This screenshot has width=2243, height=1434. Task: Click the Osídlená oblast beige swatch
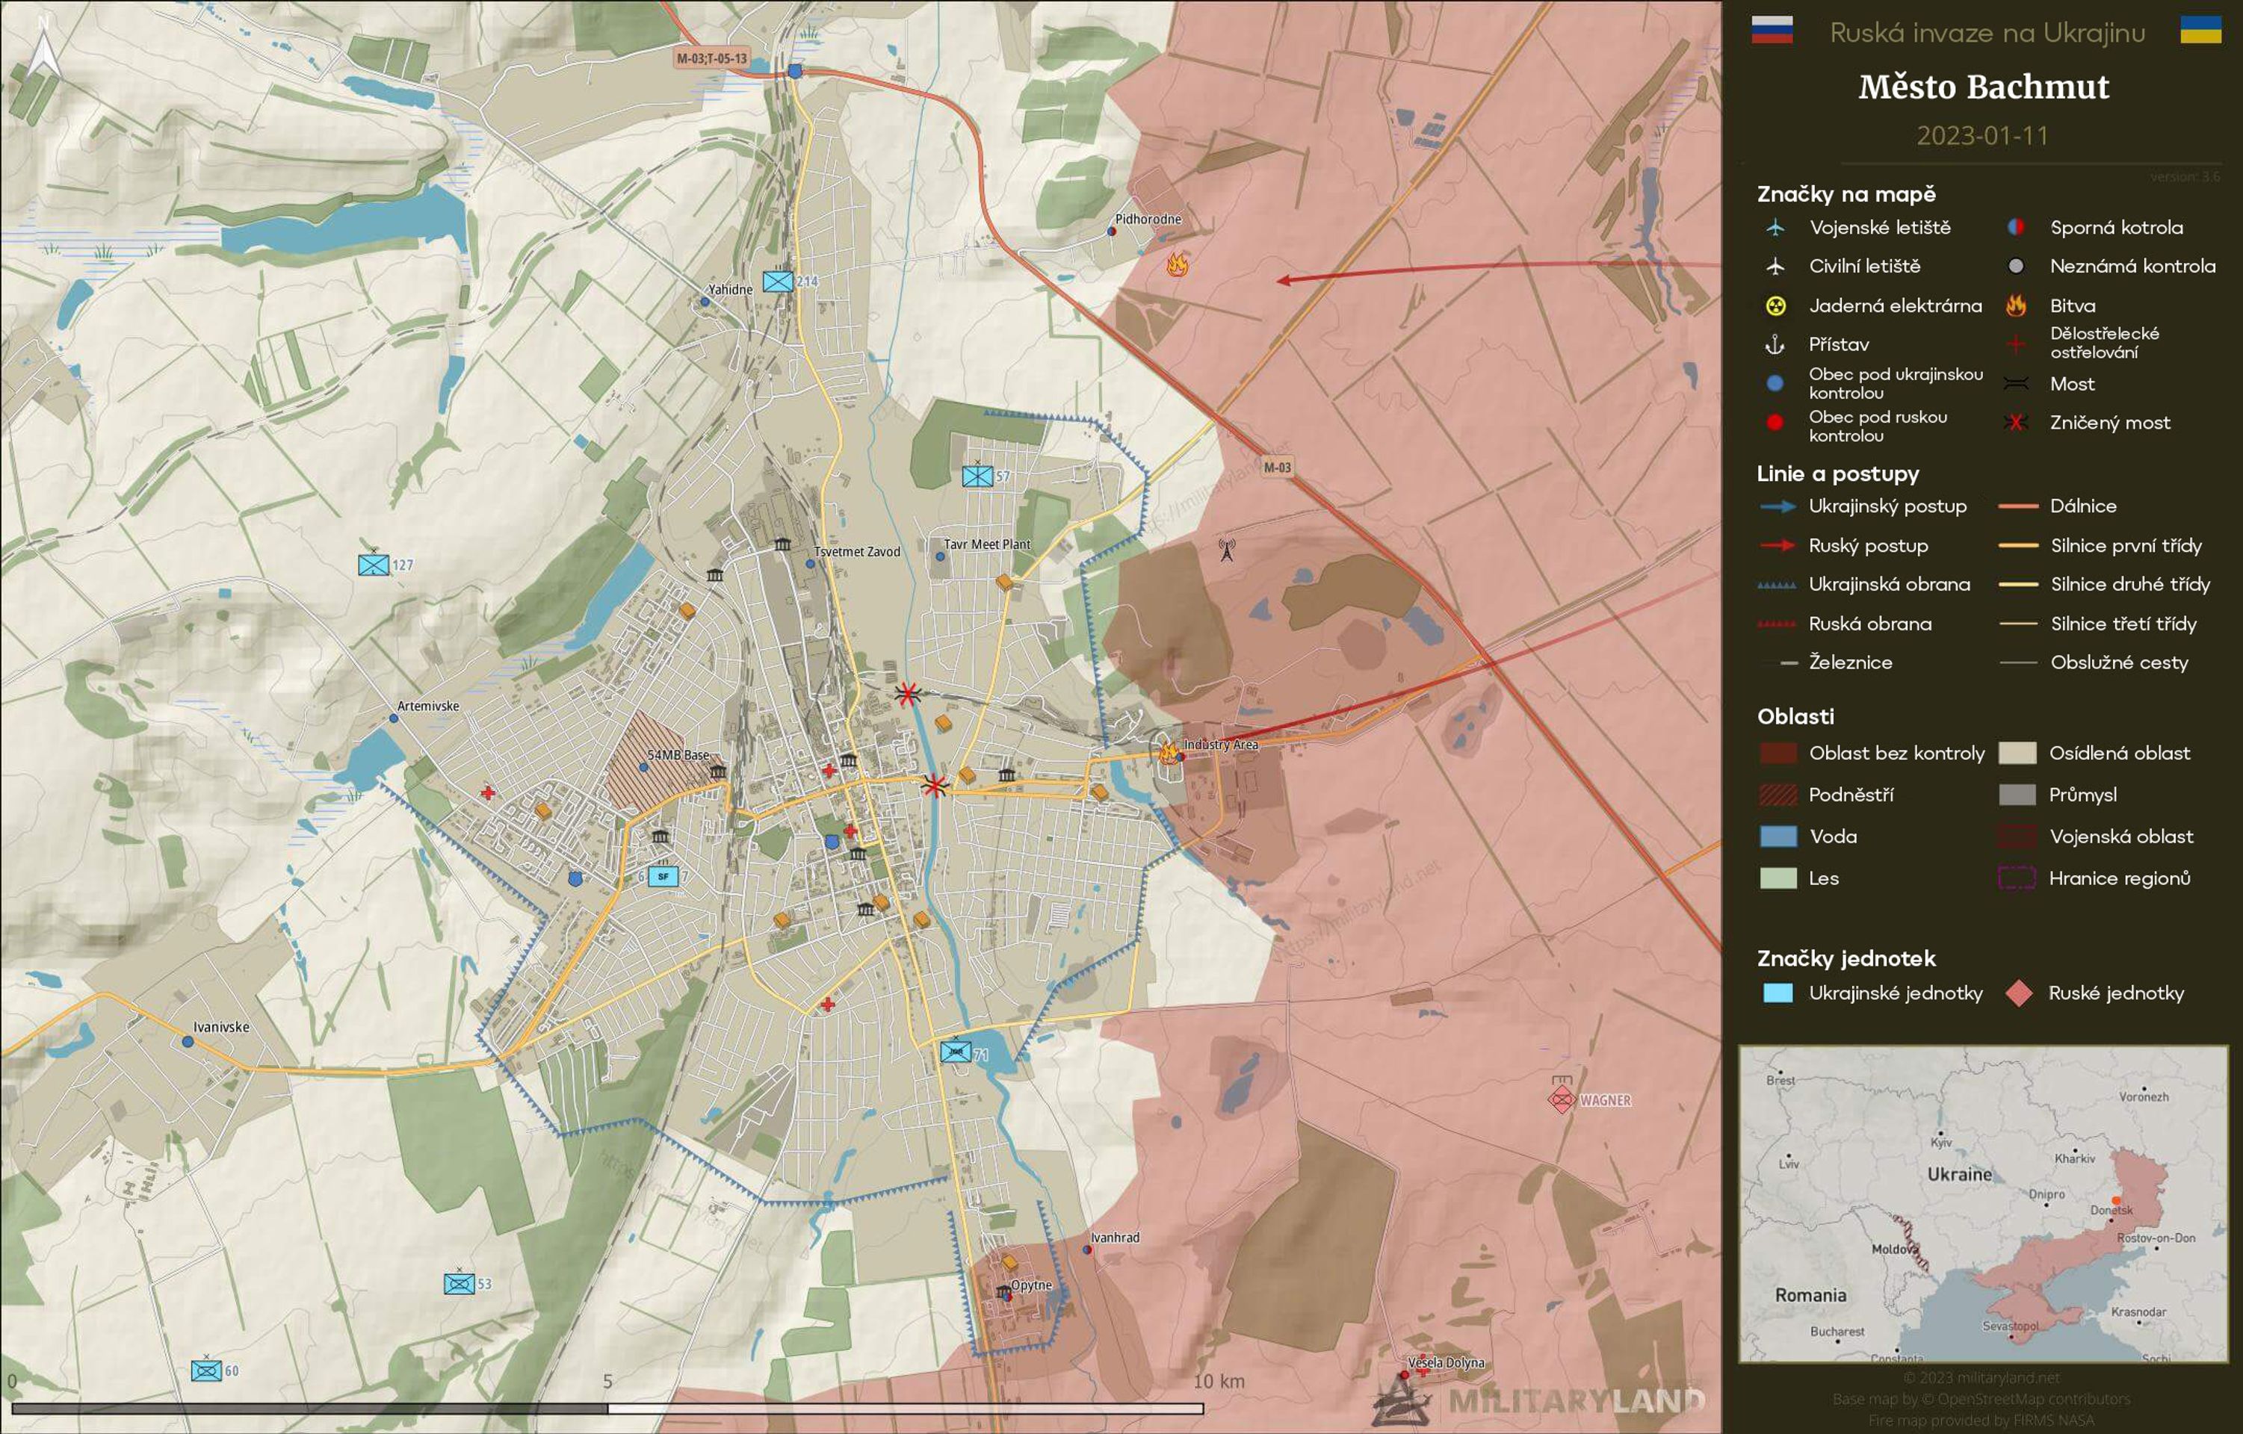(x=2017, y=754)
